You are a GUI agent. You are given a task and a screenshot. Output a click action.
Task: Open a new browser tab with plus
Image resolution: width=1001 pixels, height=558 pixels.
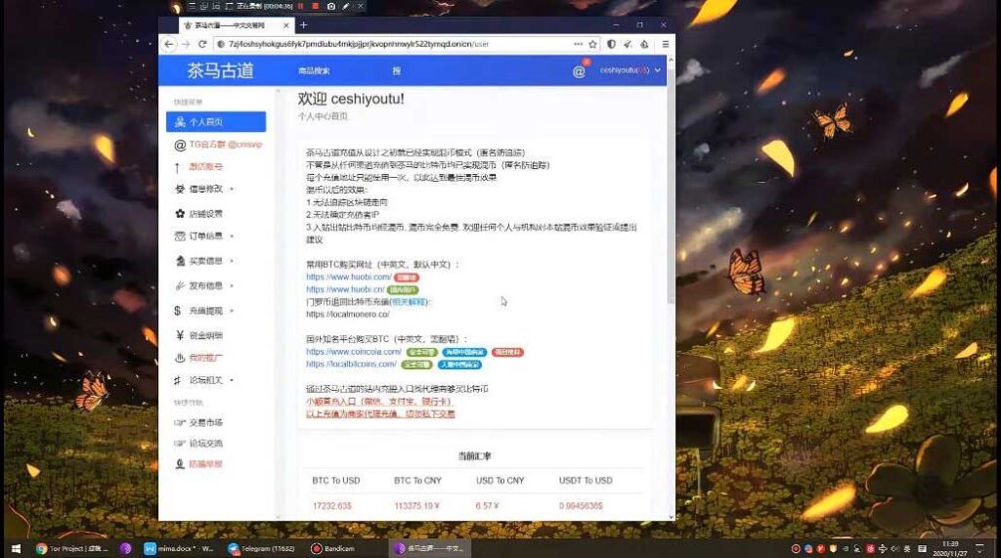[303, 24]
